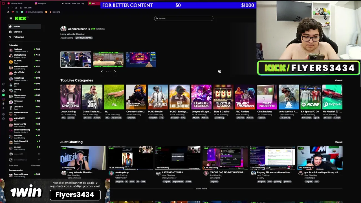Open iwobeka's avatar in Following list
The image size is (361, 203).
pos(11,50)
